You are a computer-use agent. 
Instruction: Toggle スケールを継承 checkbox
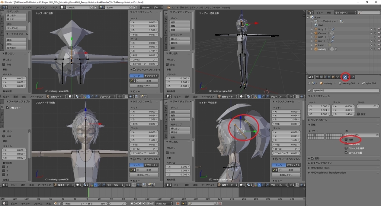[x=346, y=148]
